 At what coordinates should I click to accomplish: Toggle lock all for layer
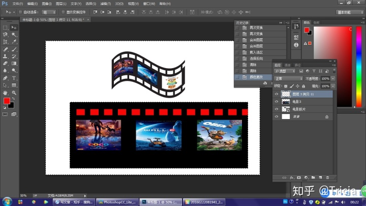point(303,86)
